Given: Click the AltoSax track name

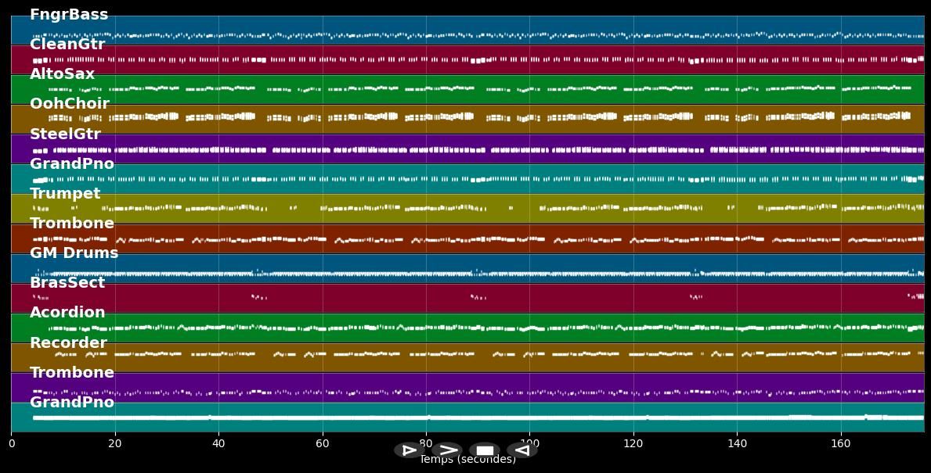Looking at the screenshot, I should coord(62,74).
